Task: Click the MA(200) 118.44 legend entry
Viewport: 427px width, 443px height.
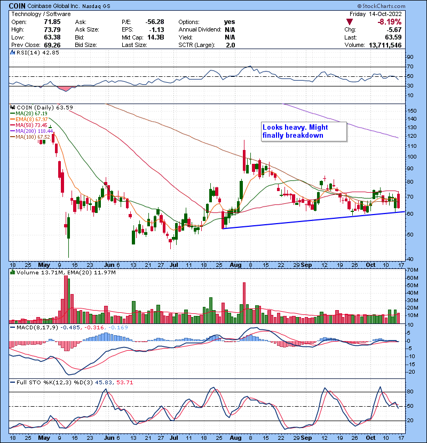Action: tap(34, 131)
